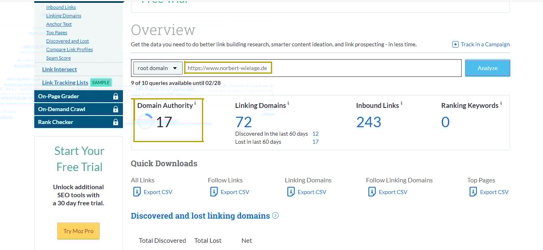
Task: Open the root domain dropdown
Action: [157, 68]
